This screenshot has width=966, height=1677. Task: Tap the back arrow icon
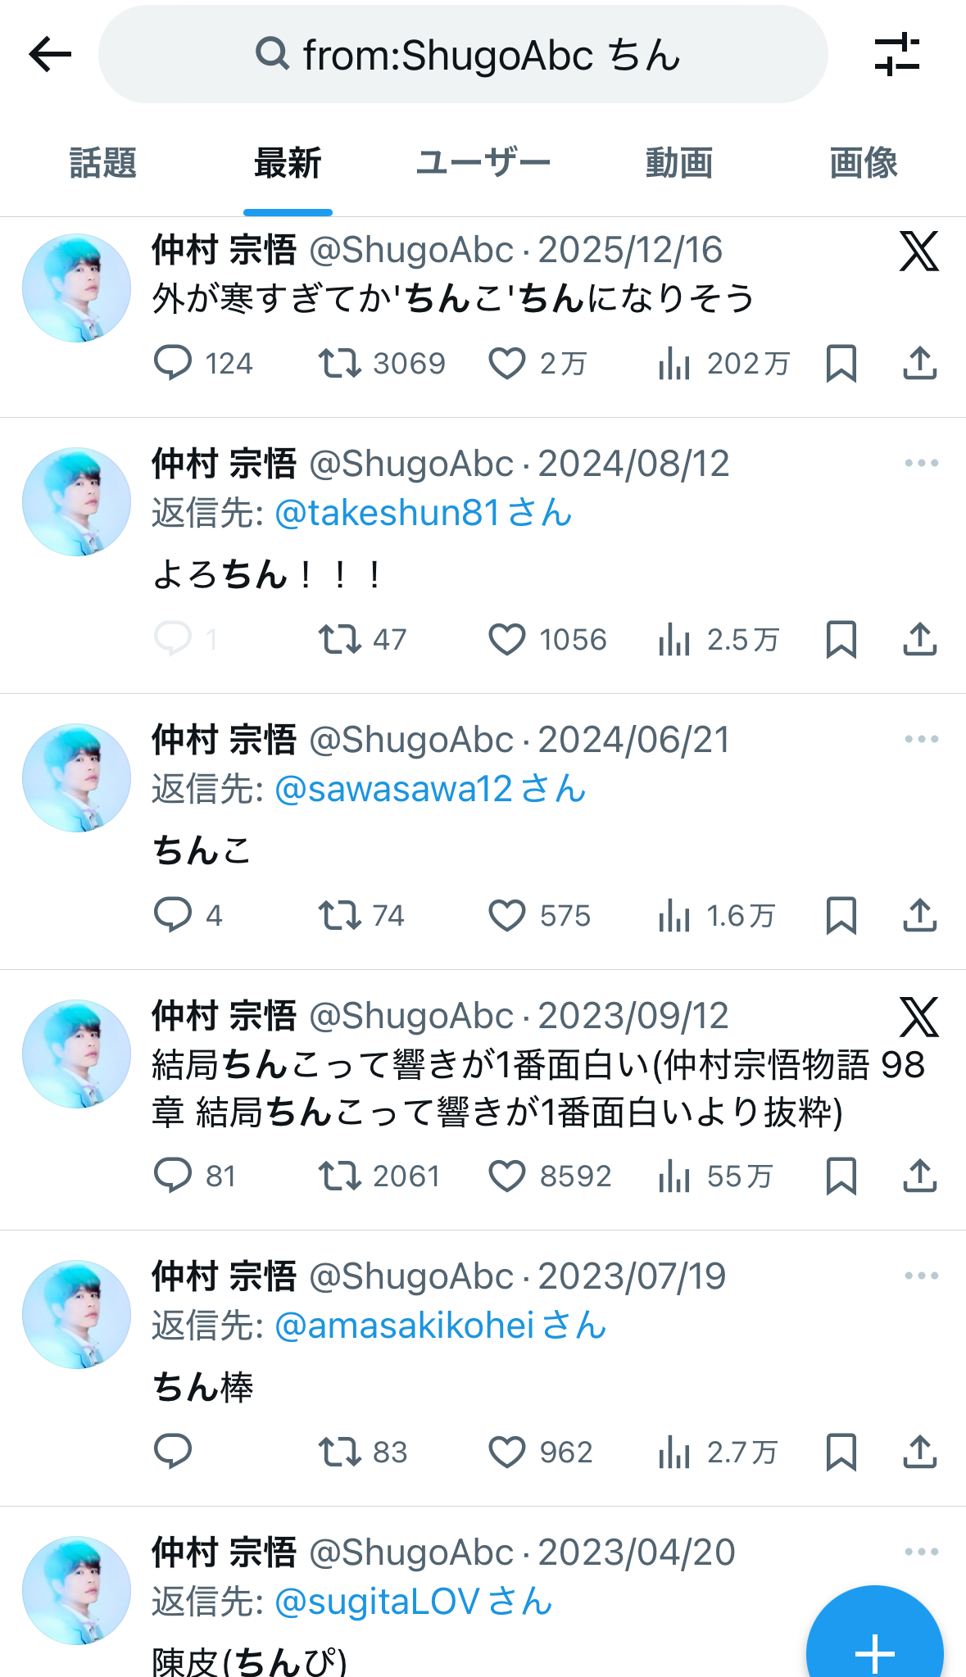point(50,56)
